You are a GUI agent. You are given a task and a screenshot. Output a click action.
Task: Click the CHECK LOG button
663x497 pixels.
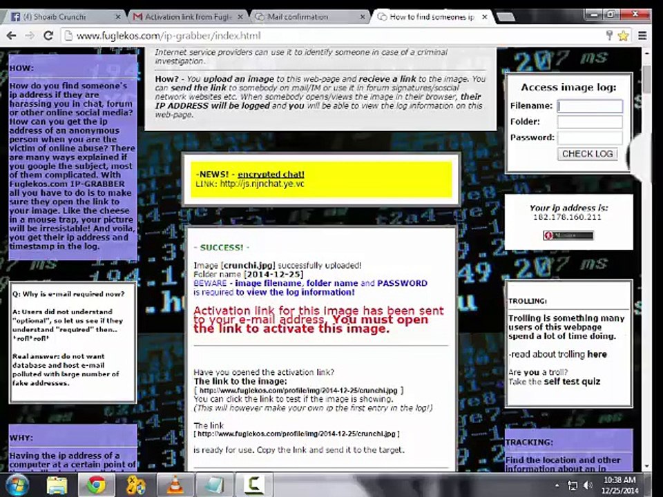coord(587,154)
